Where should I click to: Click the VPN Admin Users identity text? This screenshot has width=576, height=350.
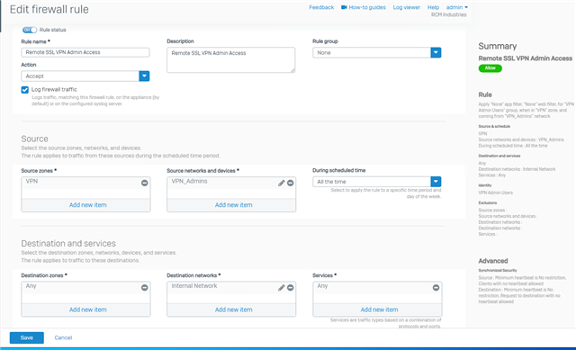click(x=496, y=193)
